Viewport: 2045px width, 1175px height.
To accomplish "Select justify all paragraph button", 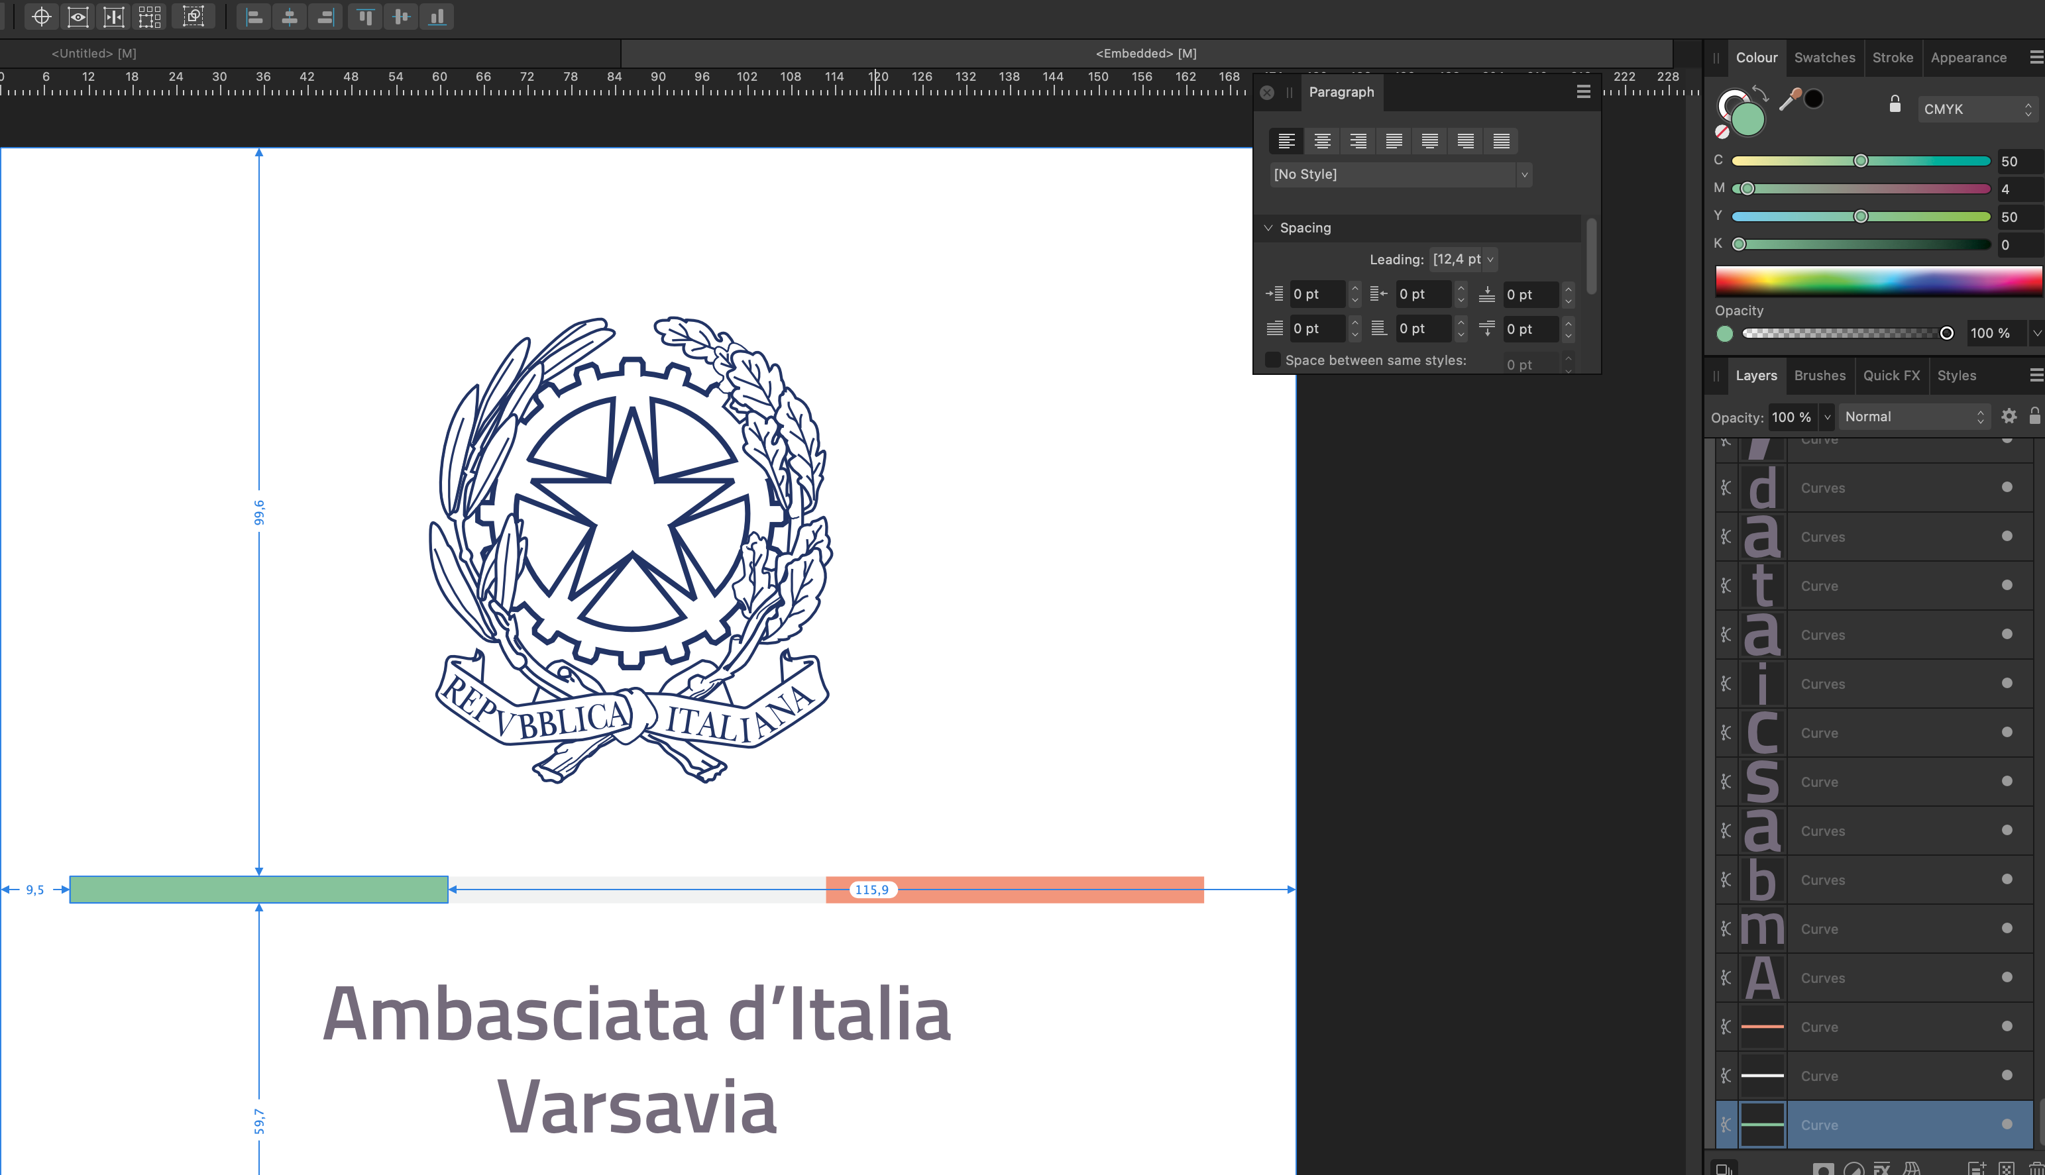I will [x=1502, y=141].
